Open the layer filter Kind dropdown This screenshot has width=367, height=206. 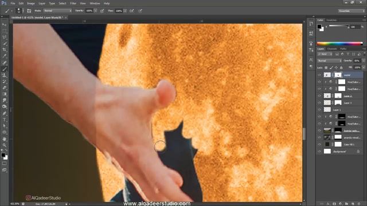[325, 54]
